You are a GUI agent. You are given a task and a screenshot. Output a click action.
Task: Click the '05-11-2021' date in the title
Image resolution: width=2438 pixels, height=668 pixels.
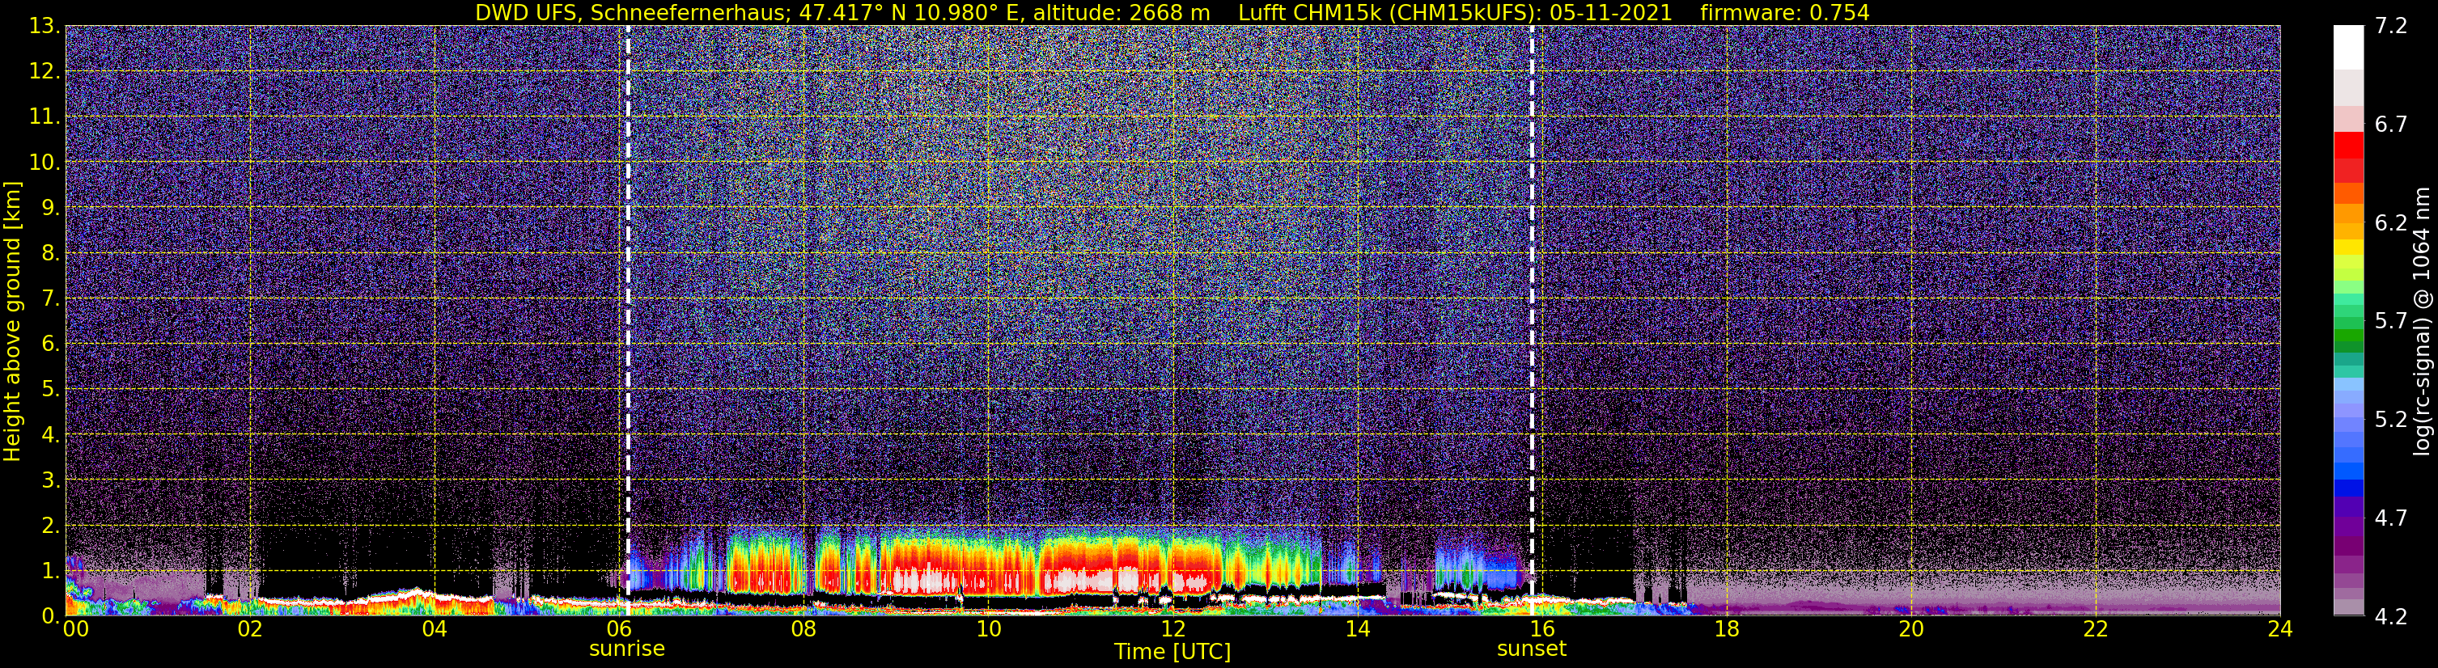pyautogui.click(x=1611, y=13)
